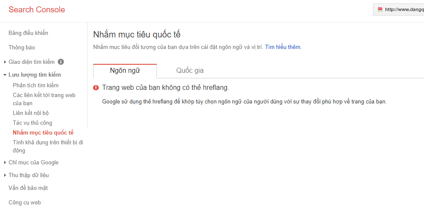Expand the Chỉ mục của Google section
Viewport: 424px width, 218px height.
click(5, 163)
